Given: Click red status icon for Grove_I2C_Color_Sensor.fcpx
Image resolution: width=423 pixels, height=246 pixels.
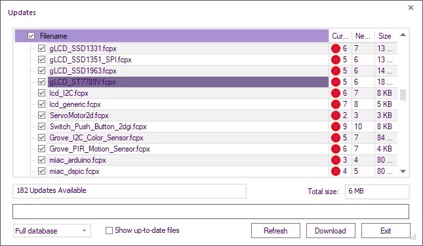Looking at the screenshot, I should coord(336,138).
